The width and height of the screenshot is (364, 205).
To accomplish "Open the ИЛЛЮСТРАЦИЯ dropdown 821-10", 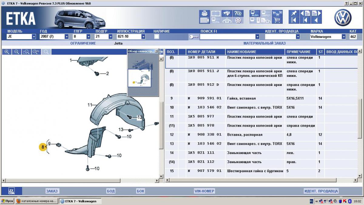I will coord(143,37).
